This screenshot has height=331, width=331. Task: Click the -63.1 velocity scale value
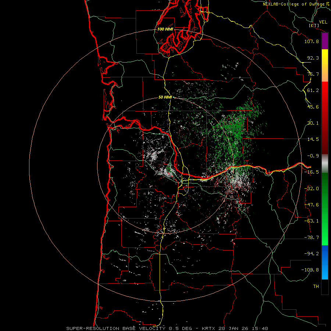(312, 221)
